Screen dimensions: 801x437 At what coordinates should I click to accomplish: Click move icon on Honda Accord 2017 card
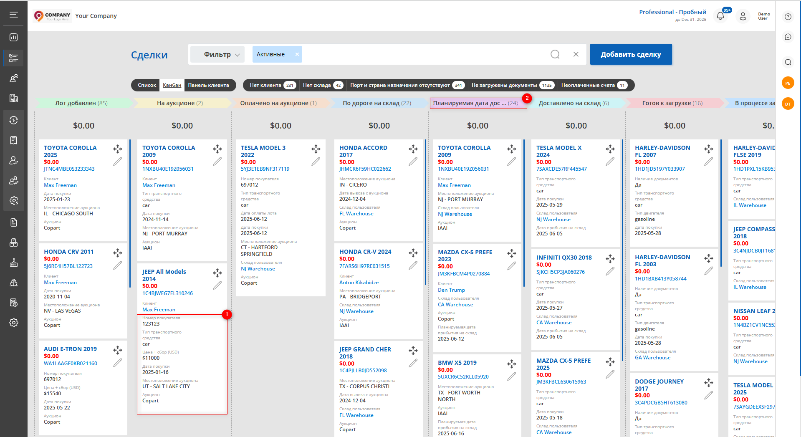(413, 149)
